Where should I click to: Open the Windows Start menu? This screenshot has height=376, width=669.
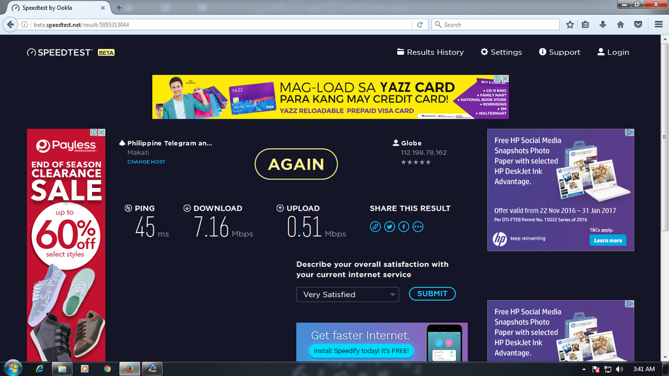tap(13, 368)
